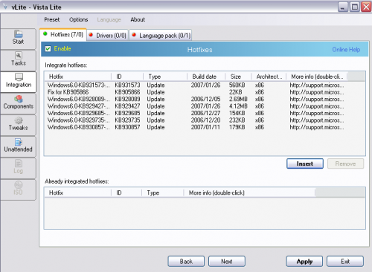372x272 pixels.
Task: Select the Windows6.0-KB930857 hotfix row
Action: tap(196, 127)
